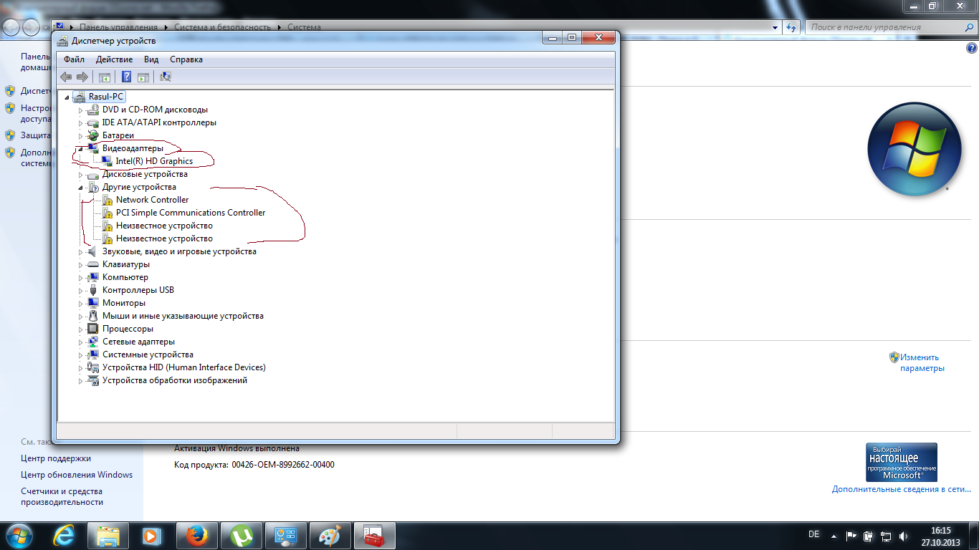
Task: Select the Клавиатуры keyboard icon
Action: (x=92, y=264)
